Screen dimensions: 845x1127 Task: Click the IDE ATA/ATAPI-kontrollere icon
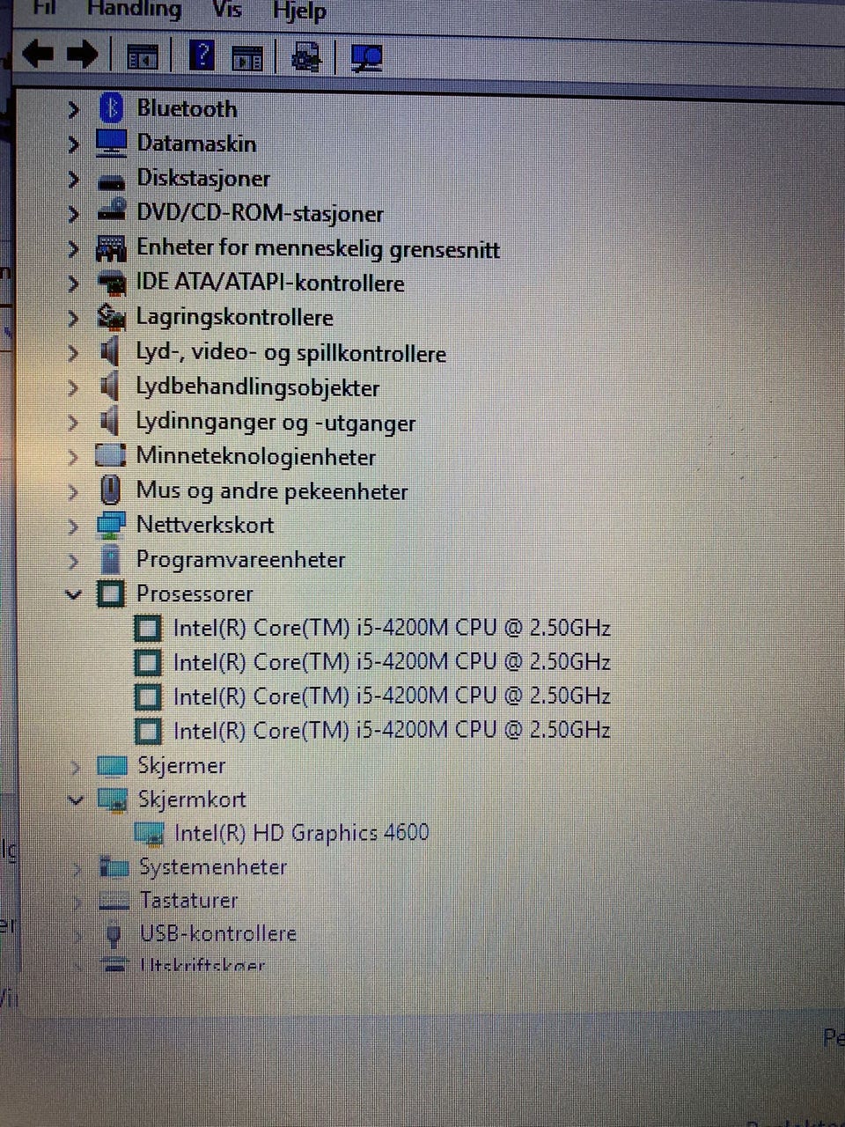click(x=111, y=284)
